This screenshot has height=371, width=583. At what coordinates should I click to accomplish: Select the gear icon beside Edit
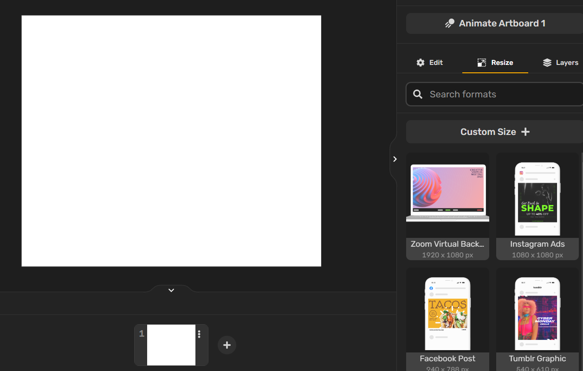point(421,62)
